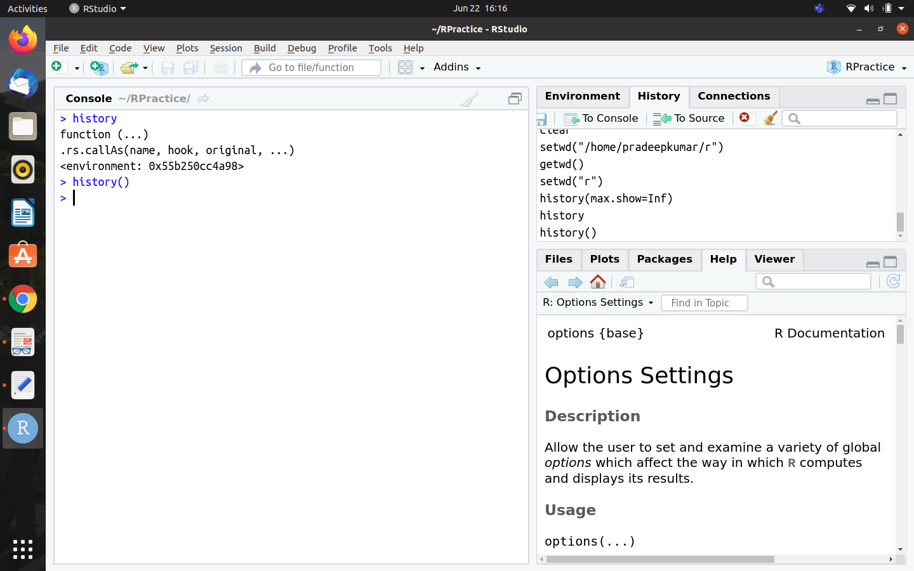Open the Session menu
Image resolution: width=914 pixels, height=571 pixels.
pyautogui.click(x=226, y=48)
